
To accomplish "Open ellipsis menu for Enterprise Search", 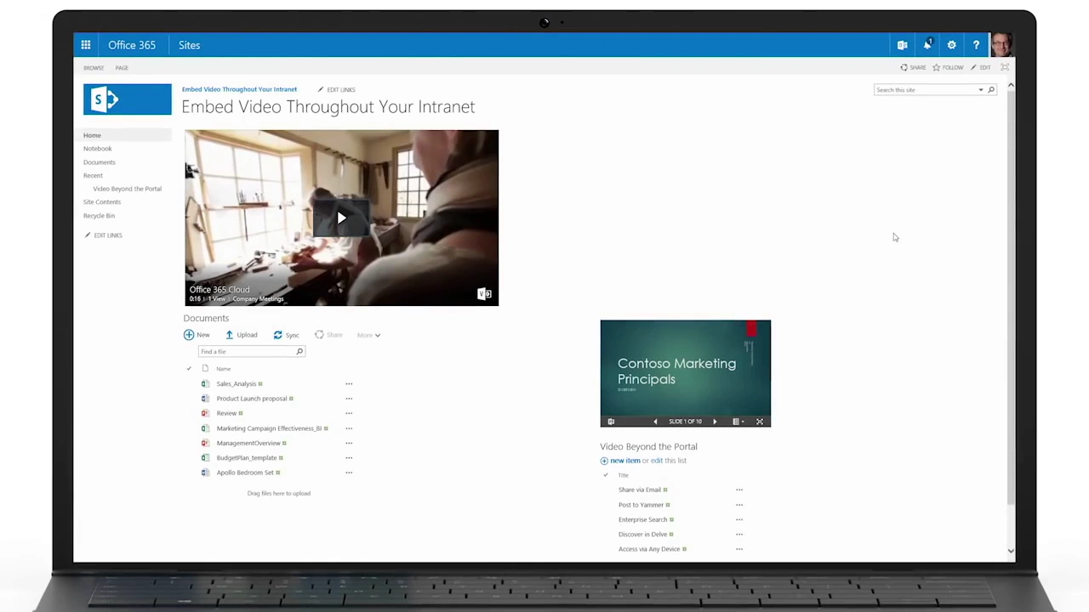I will tap(739, 519).
